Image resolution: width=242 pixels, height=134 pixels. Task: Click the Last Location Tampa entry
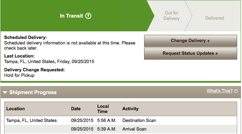pyautogui.click(x=49, y=62)
